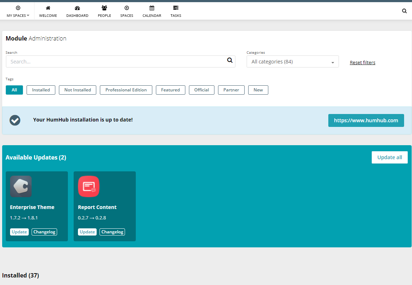Click the home icon above Welcome

[48, 8]
